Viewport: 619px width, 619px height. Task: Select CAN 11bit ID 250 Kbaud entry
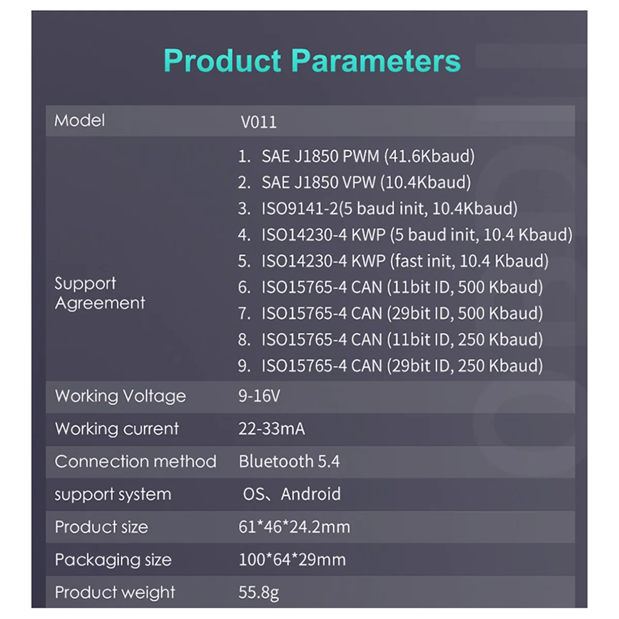tap(390, 340)
